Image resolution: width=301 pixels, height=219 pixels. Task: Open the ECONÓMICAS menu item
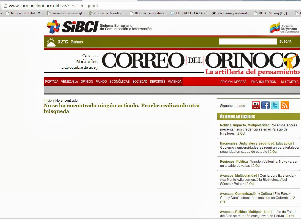[120, 81]
